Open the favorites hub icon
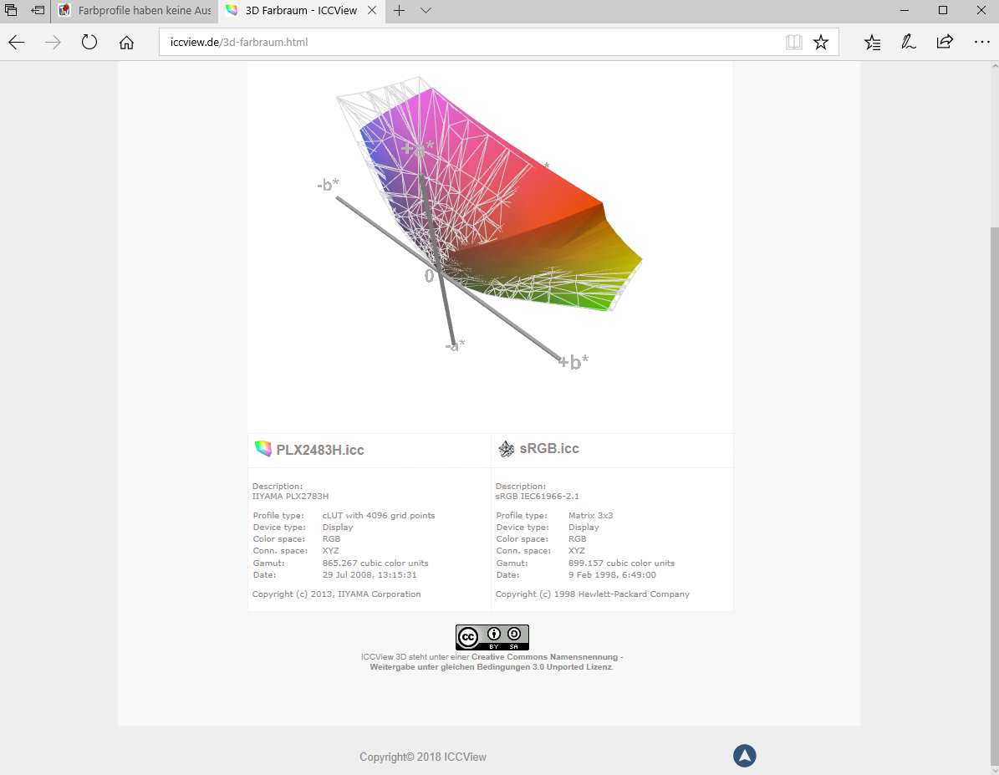Image resolution: width=999 pixels, height=775 pixels. [x=872, y=42]
